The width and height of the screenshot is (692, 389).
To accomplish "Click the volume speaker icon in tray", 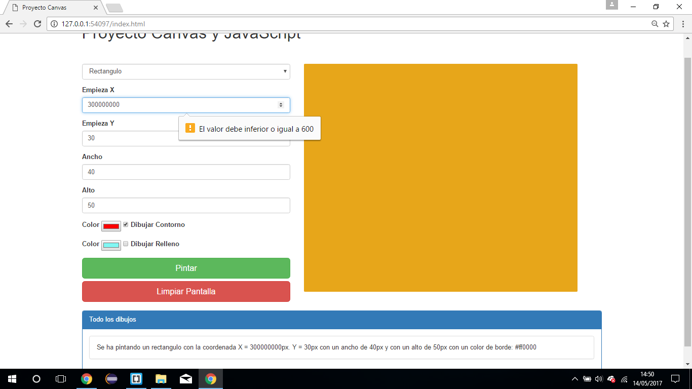I will click(x=599, y=379).
